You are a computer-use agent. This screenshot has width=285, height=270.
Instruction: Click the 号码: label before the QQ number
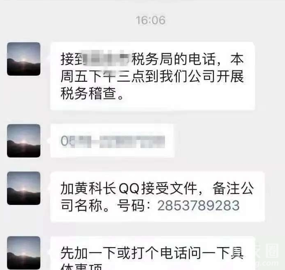[x=134, y=205]
